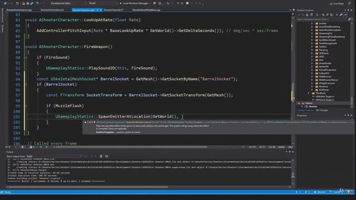The height and width of the screenshot is (200, 356).
Task: Switch to the ShooterCharacter.h tab
Action: point(113,10)
